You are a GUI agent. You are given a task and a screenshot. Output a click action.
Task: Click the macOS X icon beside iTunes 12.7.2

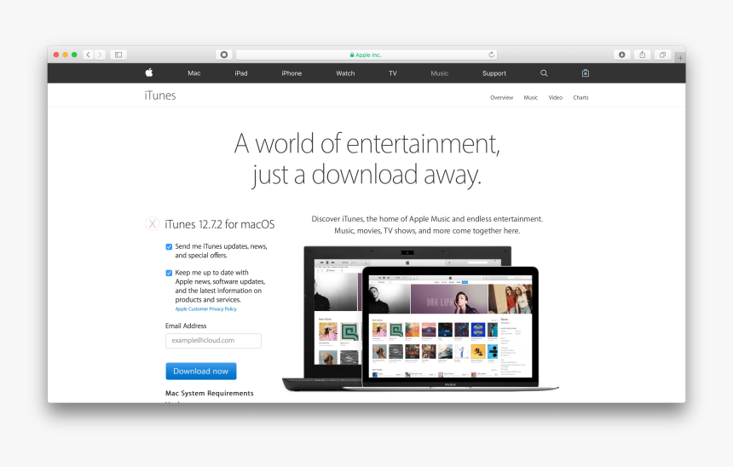coord(153,224)
